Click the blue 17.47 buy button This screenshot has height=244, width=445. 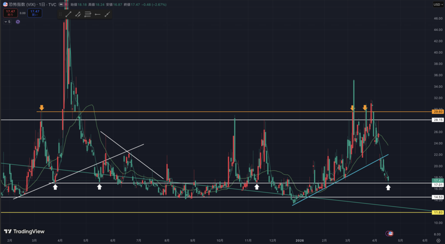pyautogui.click(x=34, y=13)
